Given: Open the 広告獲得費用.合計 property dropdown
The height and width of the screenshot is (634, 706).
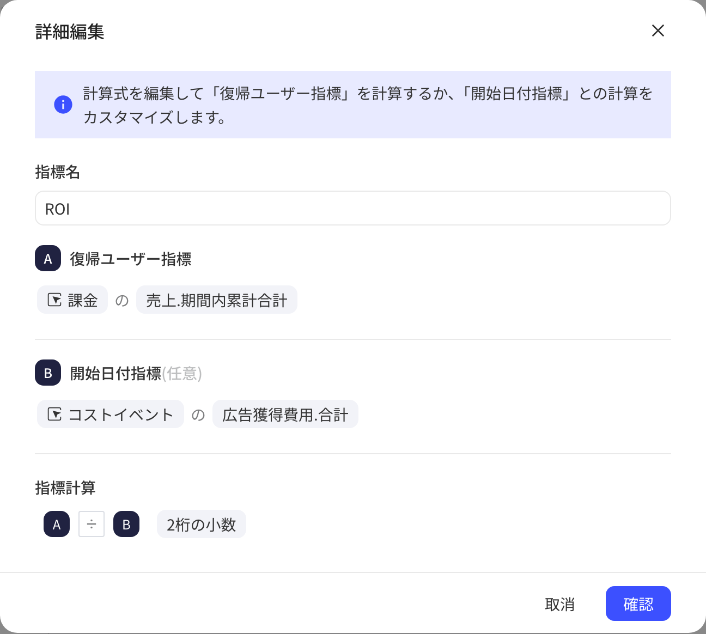Looking at the screenshot, I should [285, 414].
